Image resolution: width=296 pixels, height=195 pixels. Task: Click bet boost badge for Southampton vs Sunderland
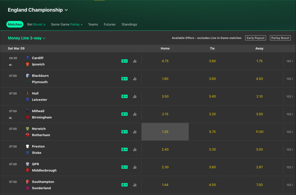tap(125, 185)
